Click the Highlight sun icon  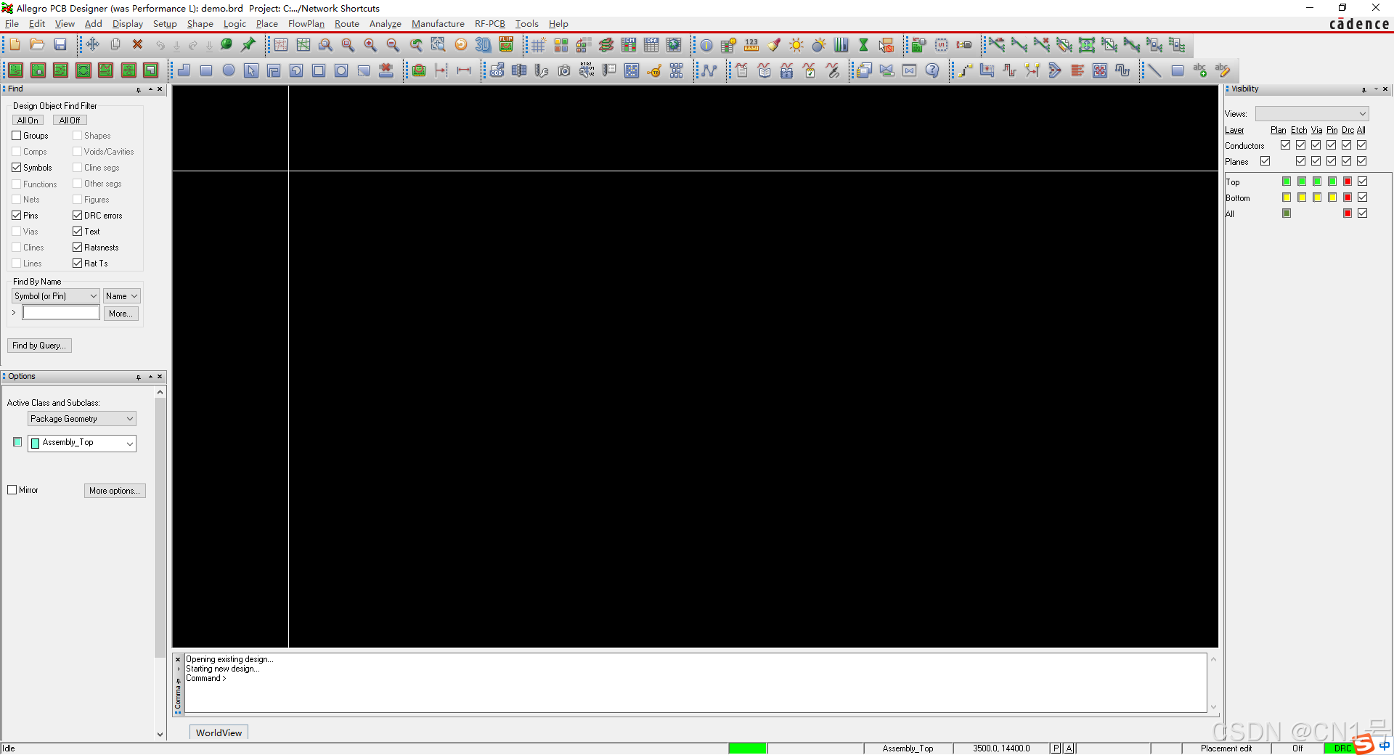coord(796,45)
